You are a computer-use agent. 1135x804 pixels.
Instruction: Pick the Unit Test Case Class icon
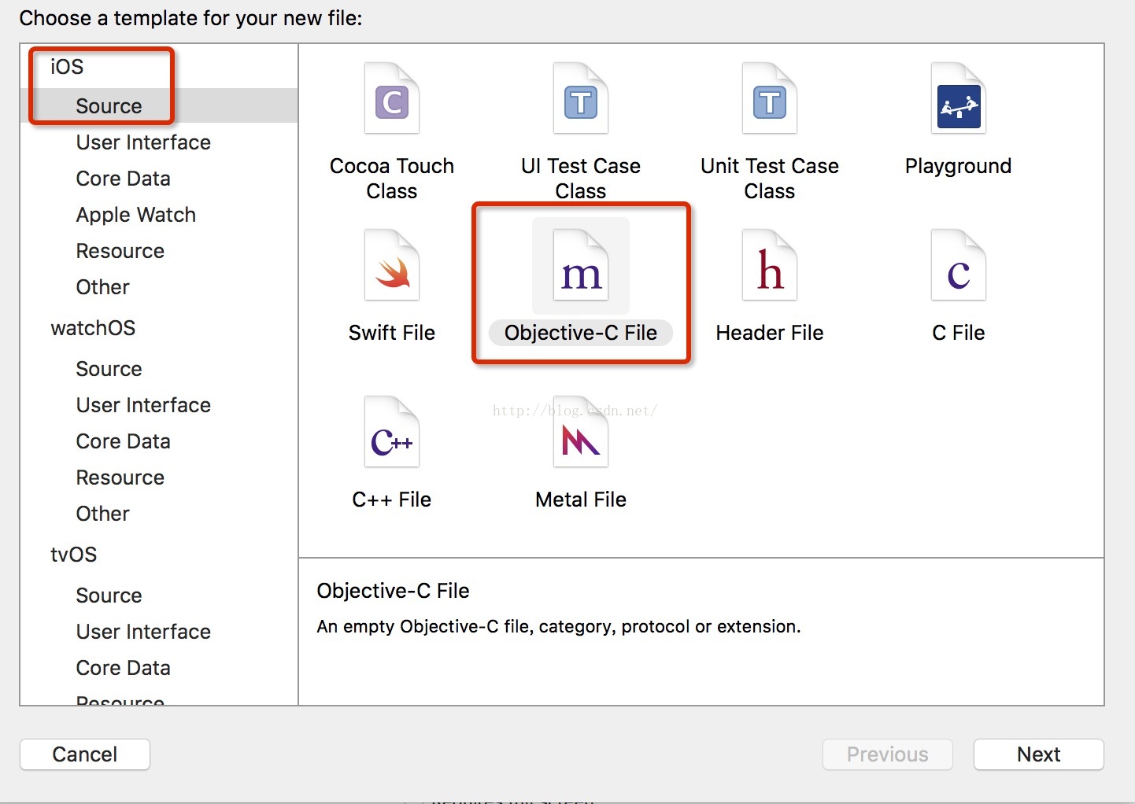[x=770, y=99]
